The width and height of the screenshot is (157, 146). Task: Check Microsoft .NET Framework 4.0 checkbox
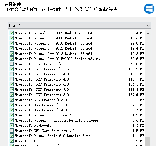pos(12,74)
